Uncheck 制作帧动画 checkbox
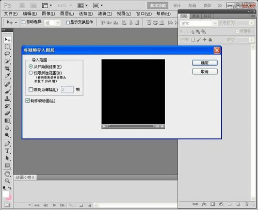The height and width of the screenshot is (210, 258). point(27,101)
